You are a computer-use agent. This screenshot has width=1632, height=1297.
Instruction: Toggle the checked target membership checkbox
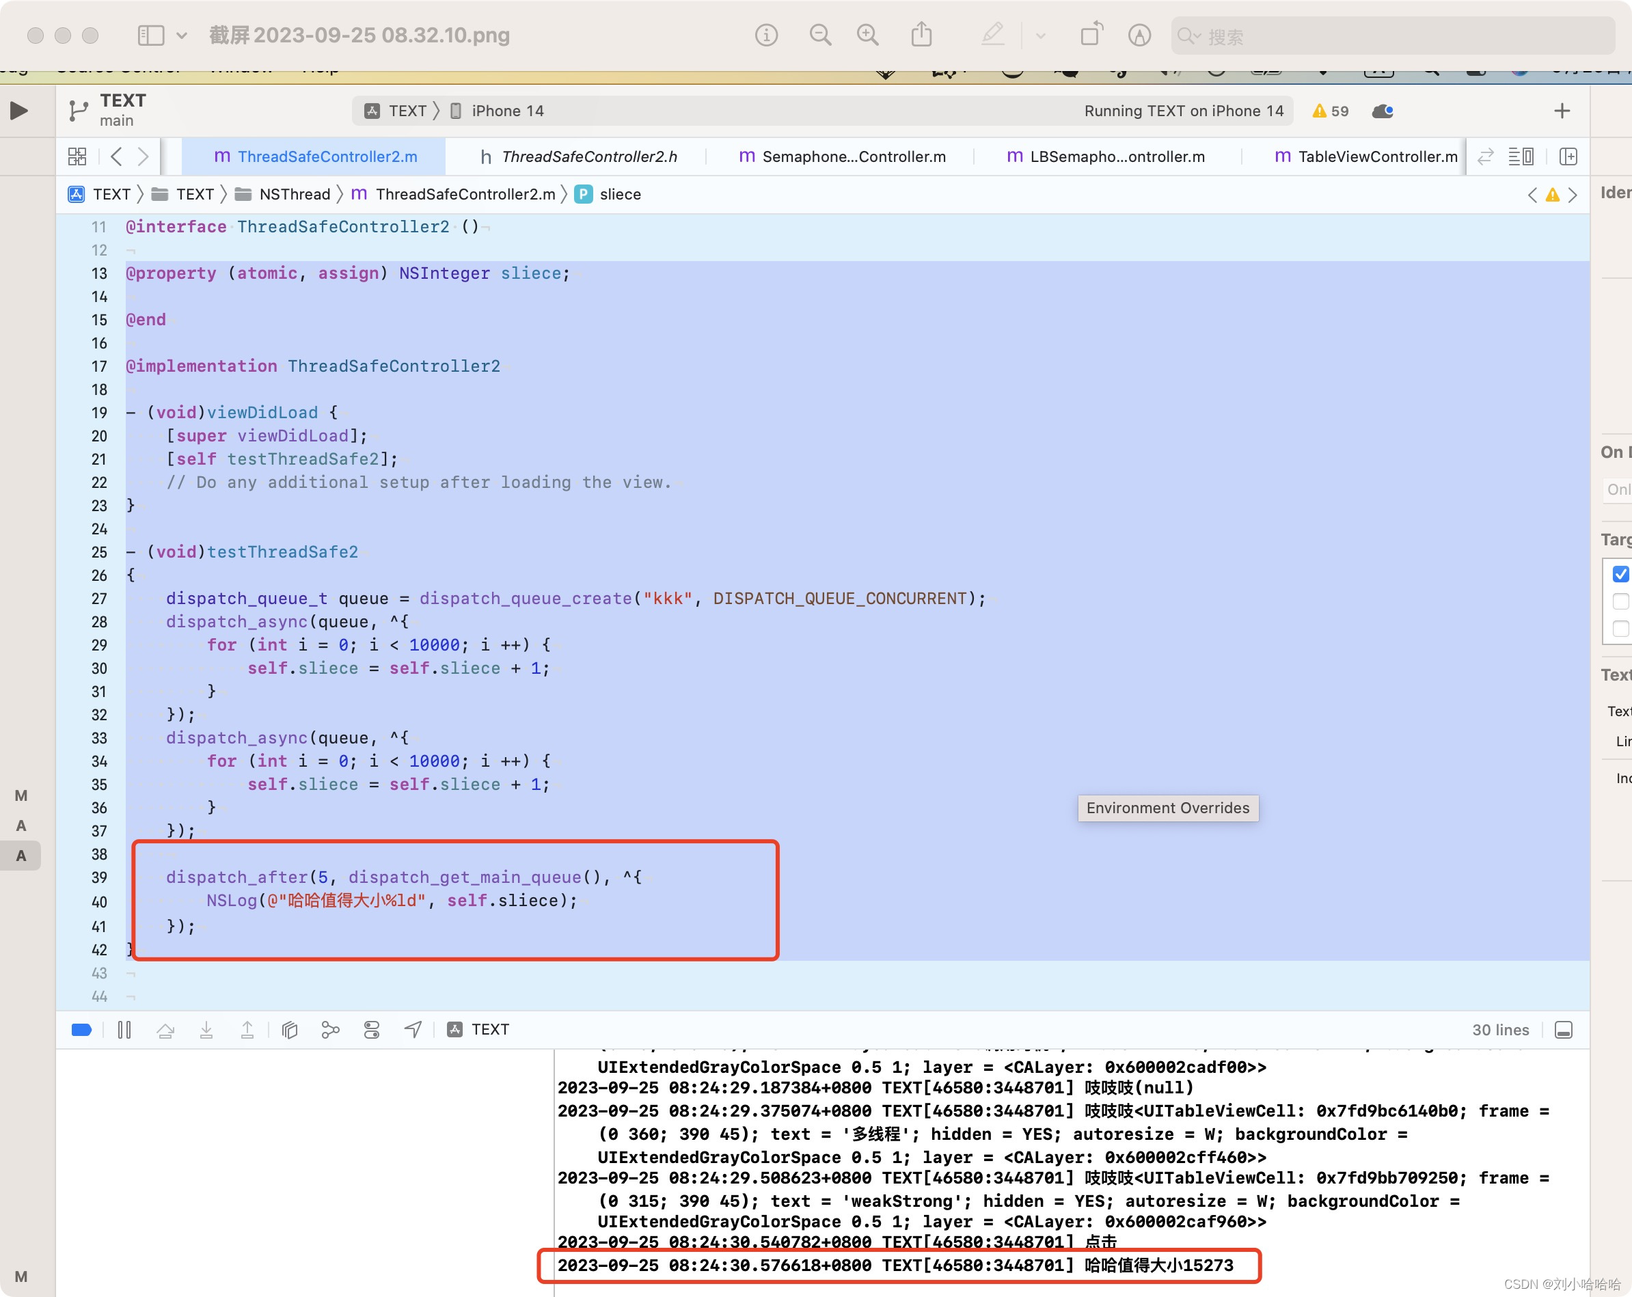(x=1620, y=574)
